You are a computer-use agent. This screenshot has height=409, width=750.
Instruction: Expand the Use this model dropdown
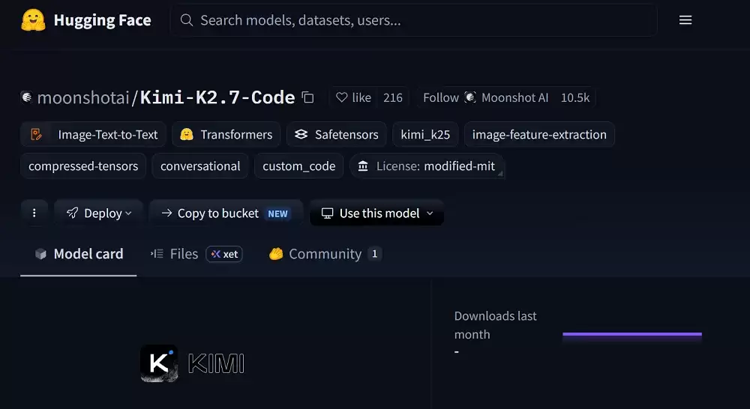(377, 213)
